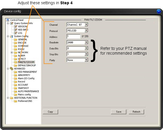Click the Address input field
The width and height of the screenshot is (163, 130).
(74, 36)
